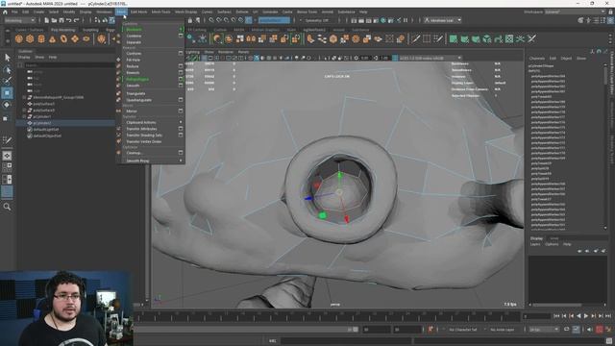Open the Edit Mesh menu
The width and height of the screenshot is (615, 346).
pos(138,12)
